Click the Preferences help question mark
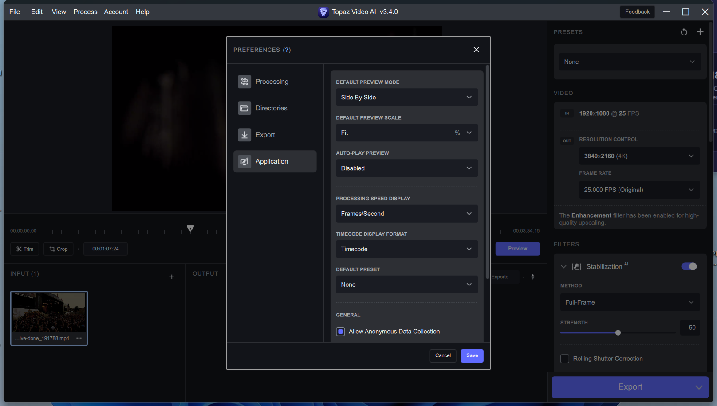Viewport: 717px width, 406px height. tap(287, 50)
